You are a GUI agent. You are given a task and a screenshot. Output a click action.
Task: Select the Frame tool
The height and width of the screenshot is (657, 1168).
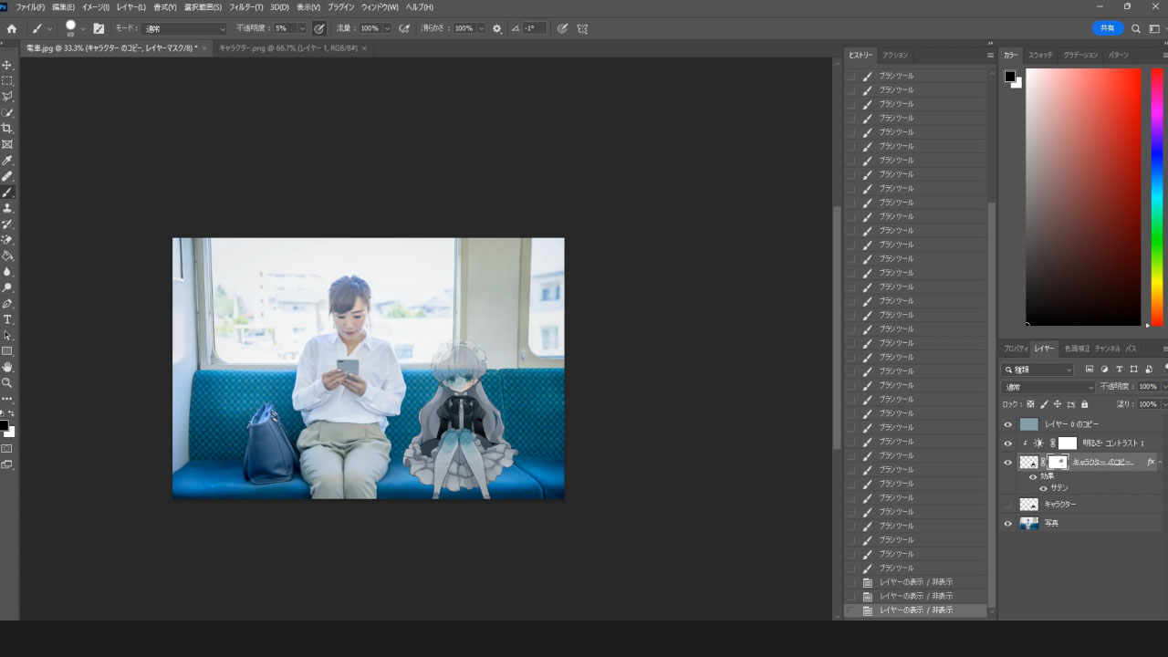click(x=7, y=144)
